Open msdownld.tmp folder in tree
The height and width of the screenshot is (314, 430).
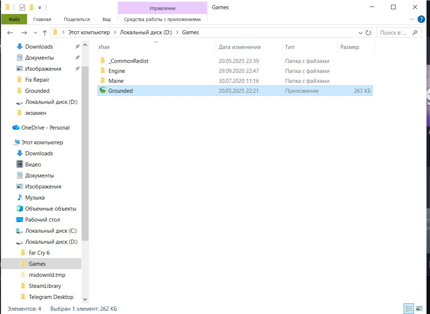(x=47, y=275)
